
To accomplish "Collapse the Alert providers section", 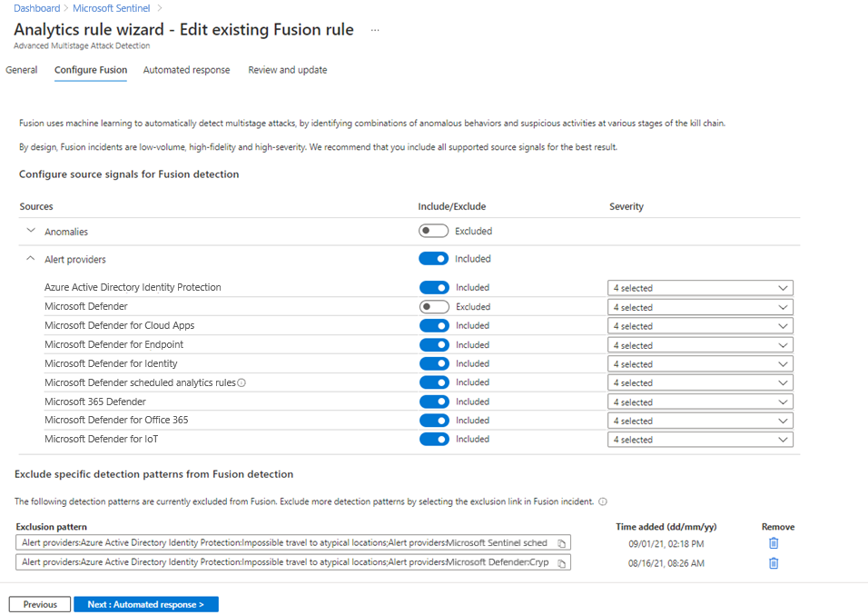I will tap(31, 259).
